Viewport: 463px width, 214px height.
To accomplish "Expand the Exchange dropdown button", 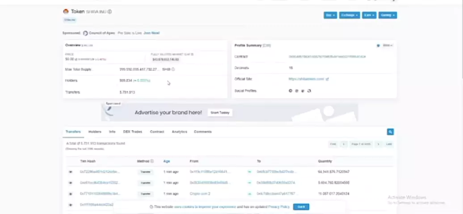I will [349, 15].
